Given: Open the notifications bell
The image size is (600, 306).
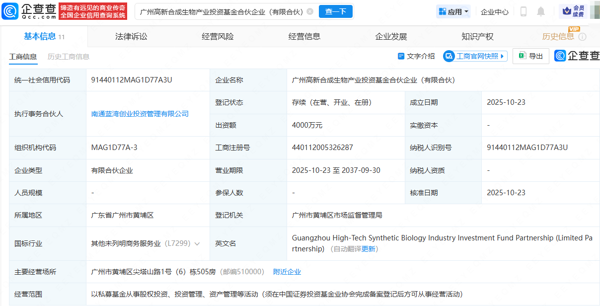Looking at the screenshot, I should [x=541, y=11].
